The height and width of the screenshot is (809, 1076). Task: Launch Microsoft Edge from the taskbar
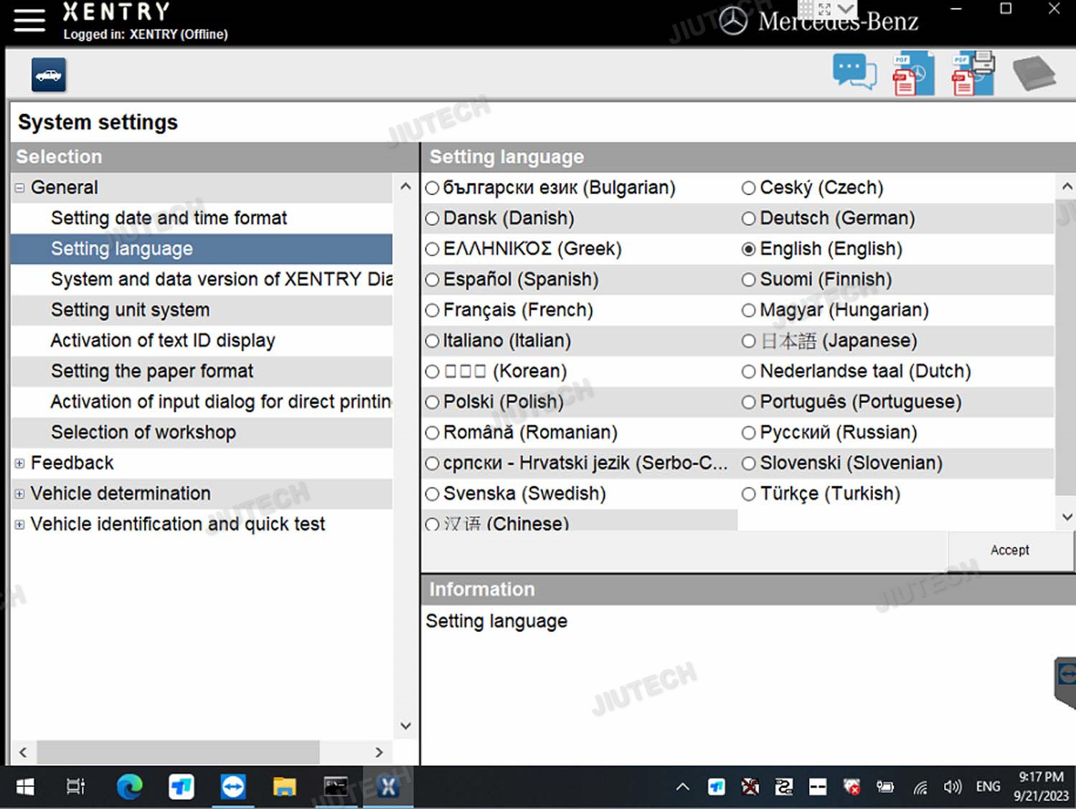[x=130, y=787]
